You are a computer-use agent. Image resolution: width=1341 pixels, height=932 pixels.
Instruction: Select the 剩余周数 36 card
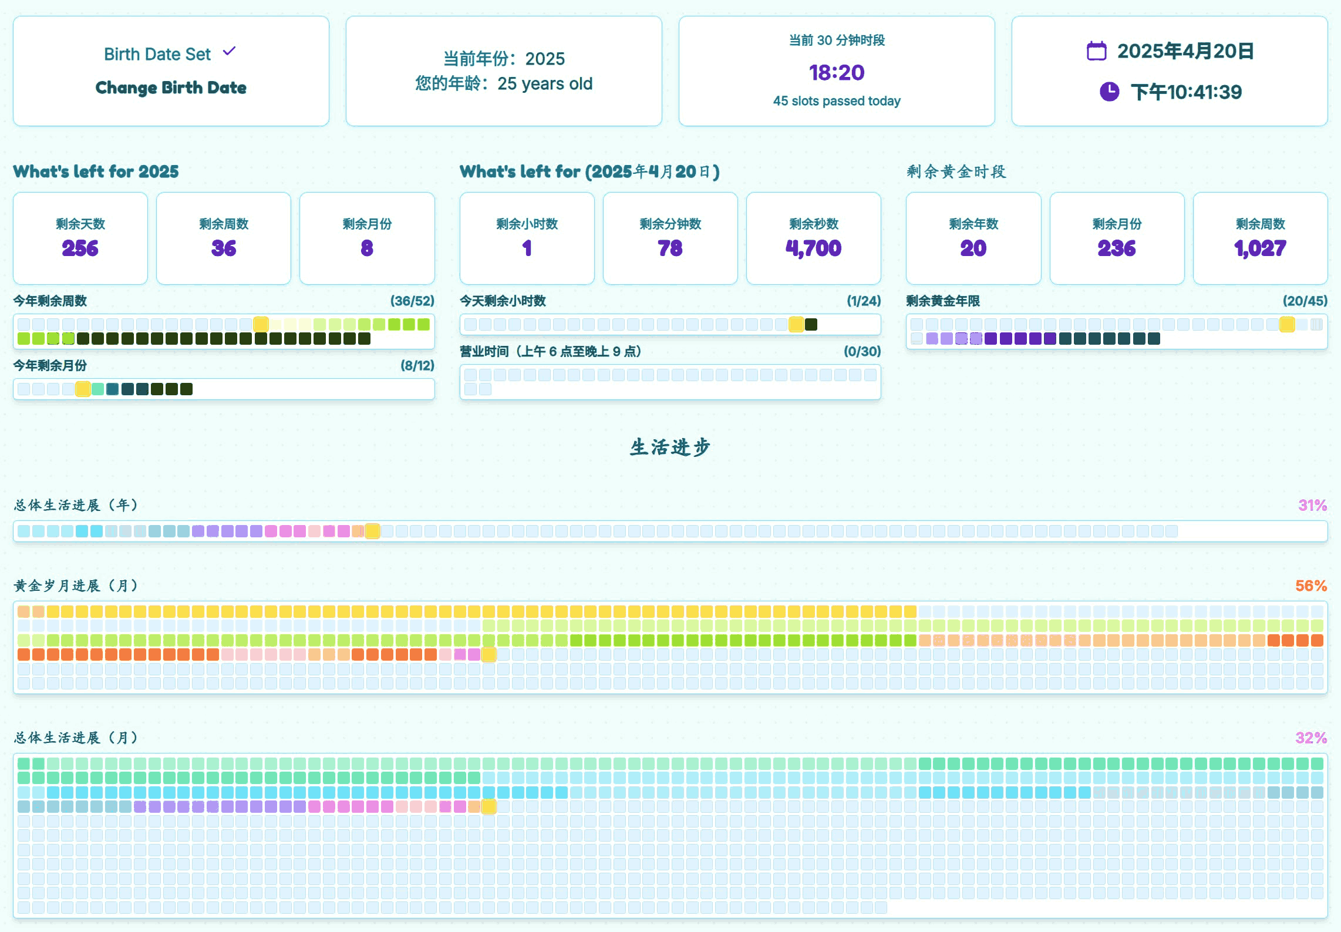(x=224, y=238)
